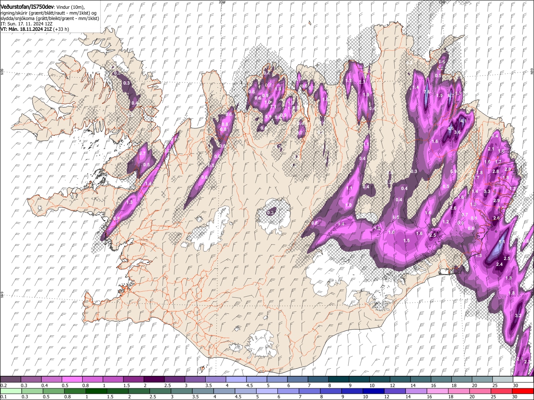
Task: Click the '7.6' precipitation value on the map
Action: (x=426, y=92)
